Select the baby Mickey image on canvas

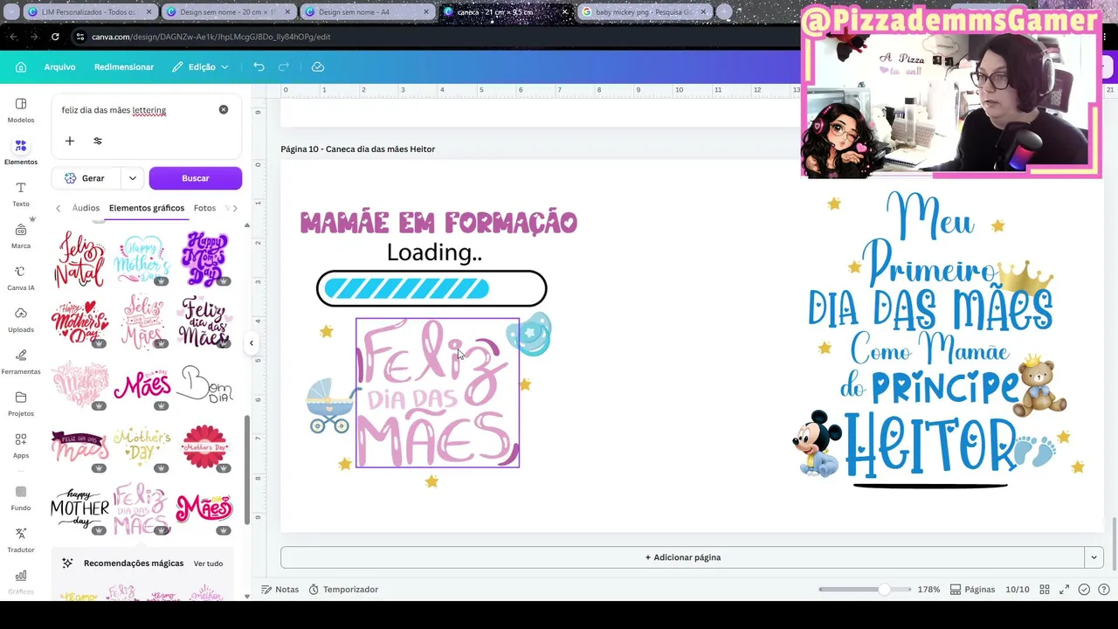[x=816, y=444]
